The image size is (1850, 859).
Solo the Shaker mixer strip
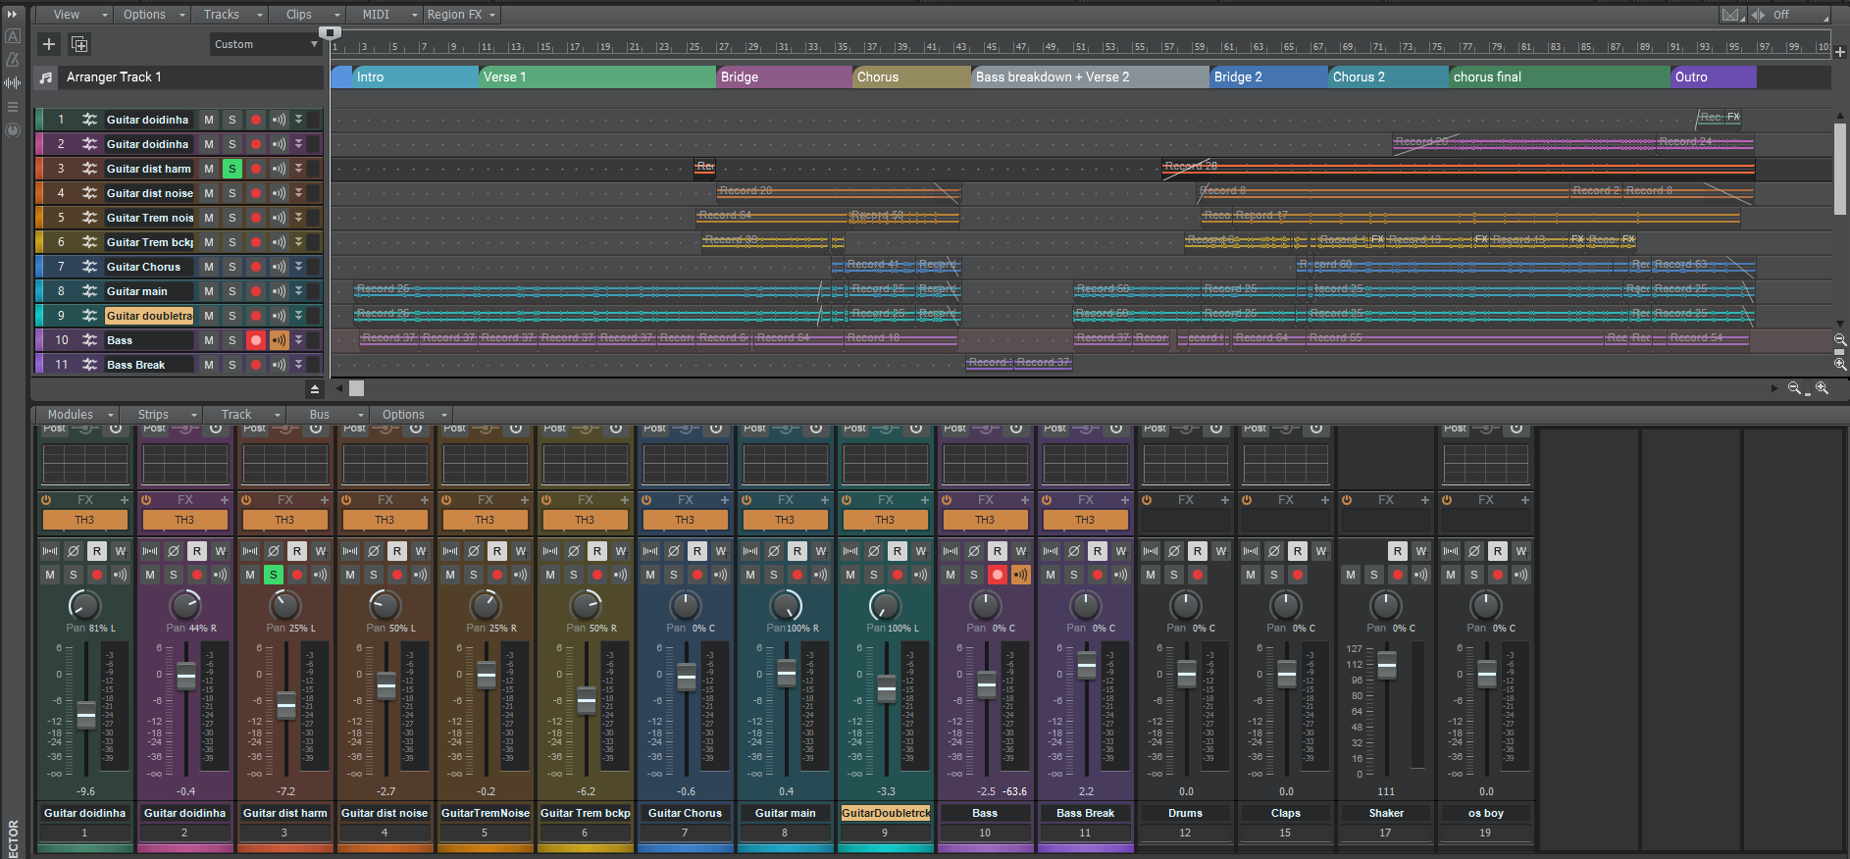coord(1374,575)
